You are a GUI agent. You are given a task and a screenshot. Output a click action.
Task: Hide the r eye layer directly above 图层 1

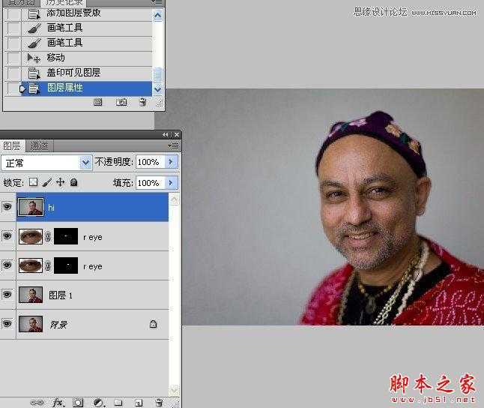point(7,265)
